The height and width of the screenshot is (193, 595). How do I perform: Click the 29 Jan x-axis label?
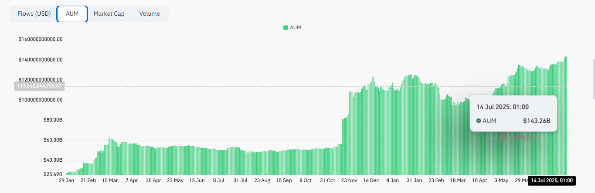coord(67,180)
